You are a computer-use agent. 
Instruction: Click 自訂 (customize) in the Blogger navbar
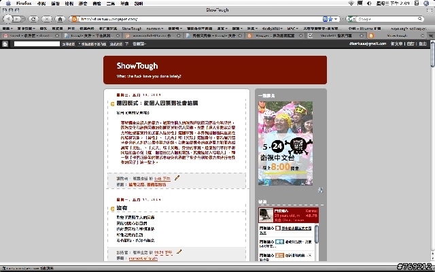411,44
